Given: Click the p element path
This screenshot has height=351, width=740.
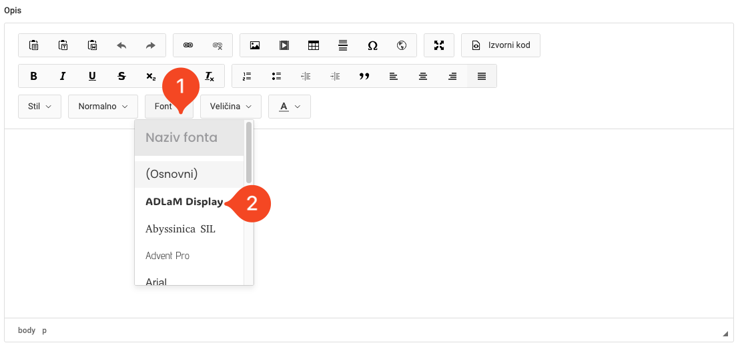Looking at the screenshot, I should (44, 331).
